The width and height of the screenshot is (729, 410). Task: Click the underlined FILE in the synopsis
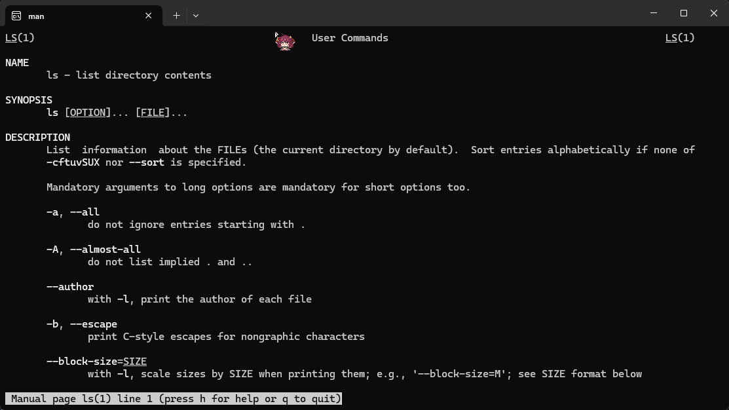(153, 113)
